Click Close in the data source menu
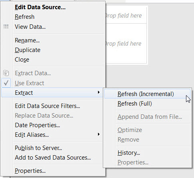 point(22,60)
